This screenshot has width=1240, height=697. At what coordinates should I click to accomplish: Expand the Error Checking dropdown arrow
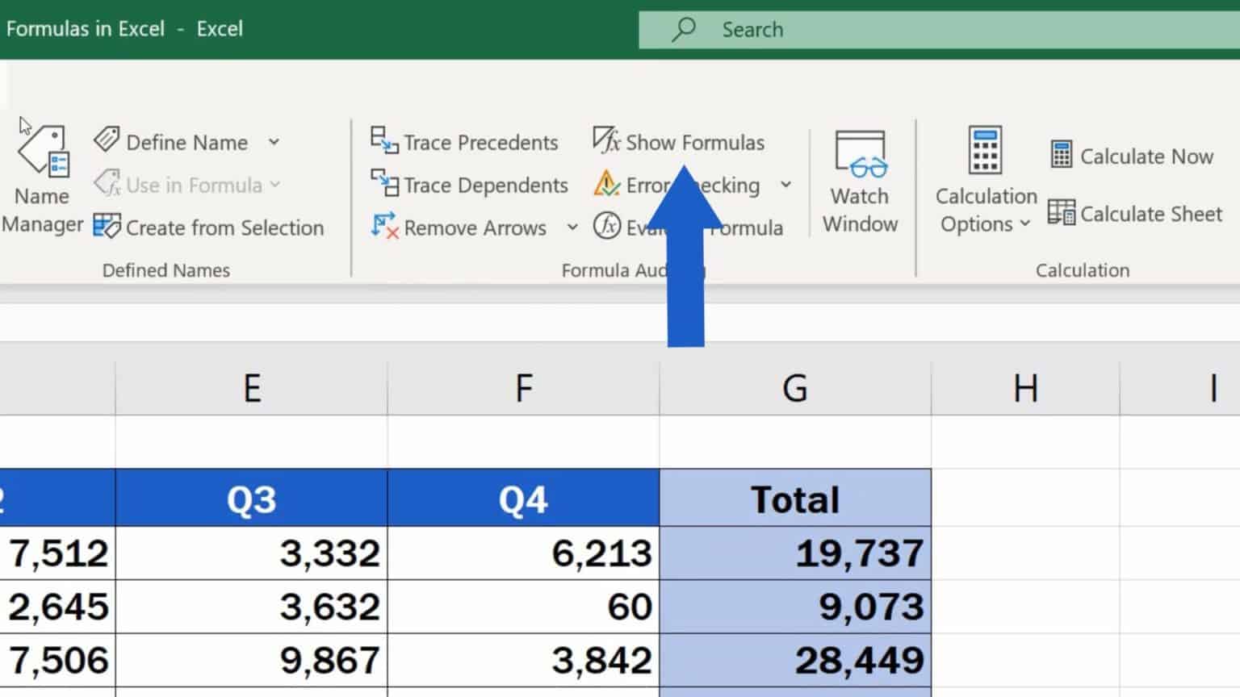pyautogui.click(x=787, y=185)
